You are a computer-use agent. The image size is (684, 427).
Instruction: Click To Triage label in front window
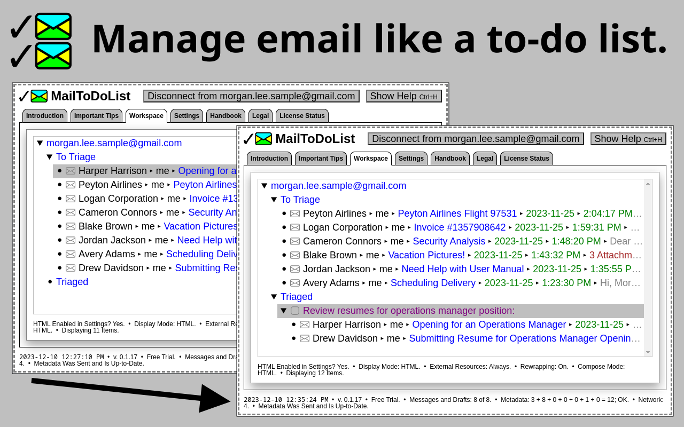click(300, 200)
